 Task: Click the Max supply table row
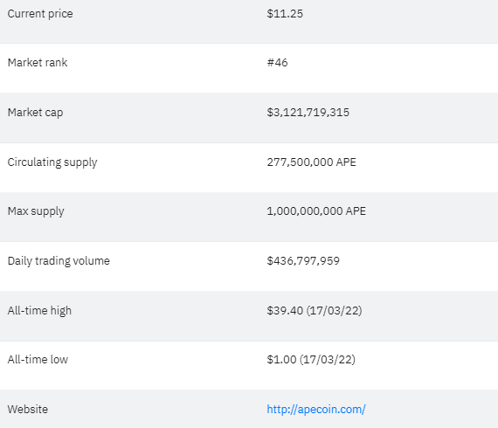point(249,217)
